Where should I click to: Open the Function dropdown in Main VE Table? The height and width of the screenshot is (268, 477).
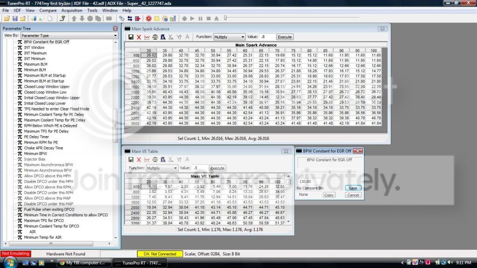point(162,168)
